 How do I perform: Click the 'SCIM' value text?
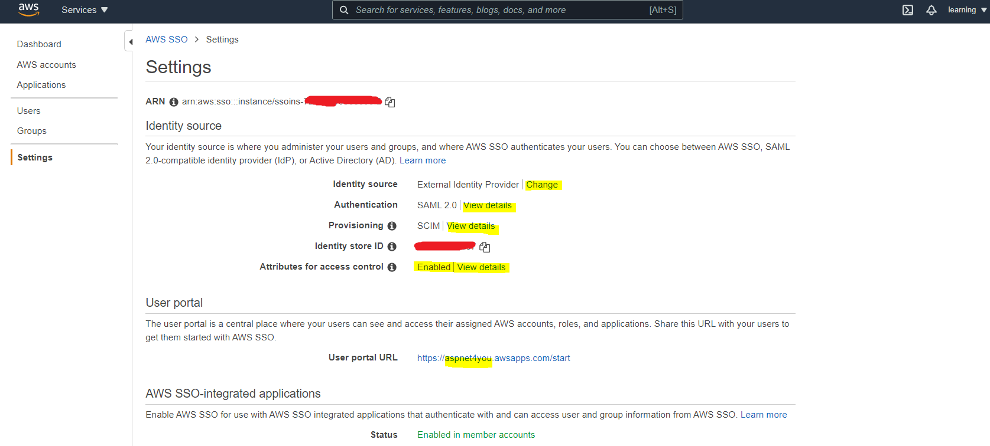click(429, 226)
